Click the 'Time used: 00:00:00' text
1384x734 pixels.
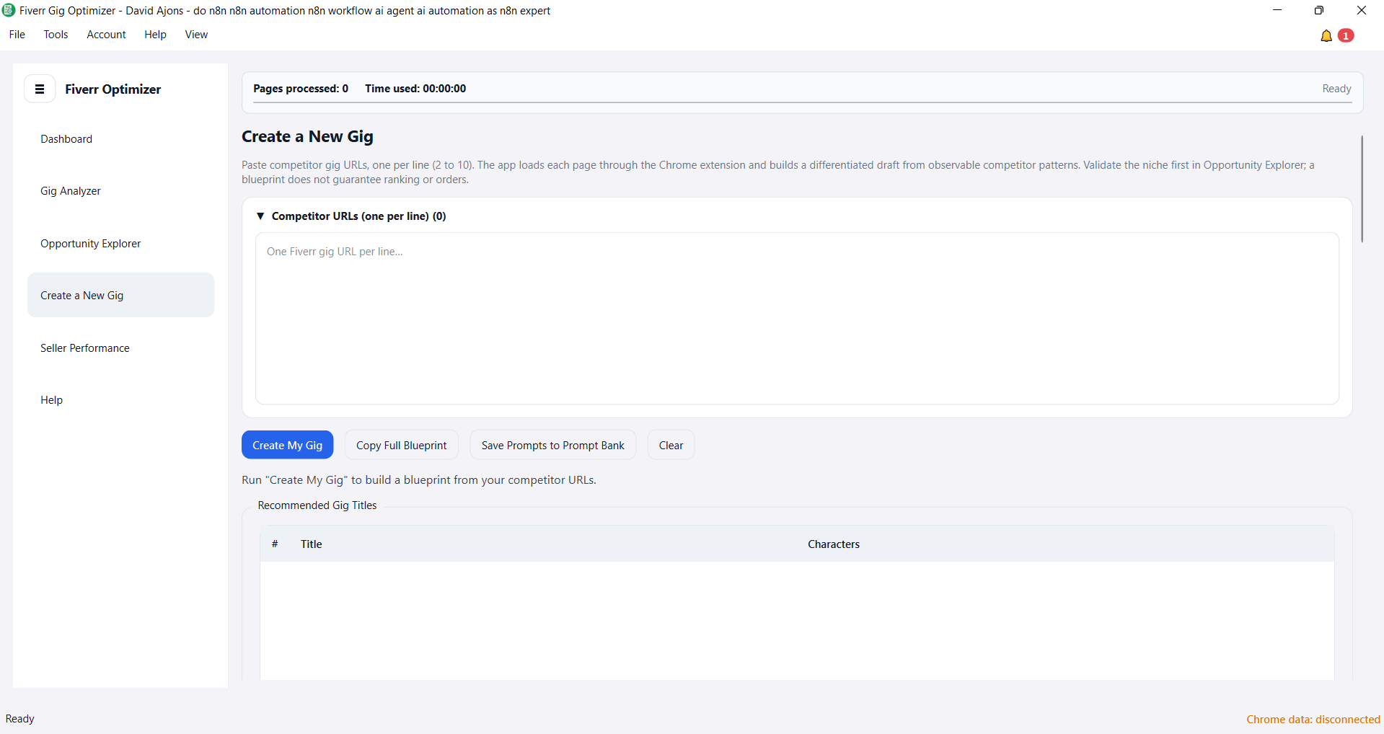(415, 89)
